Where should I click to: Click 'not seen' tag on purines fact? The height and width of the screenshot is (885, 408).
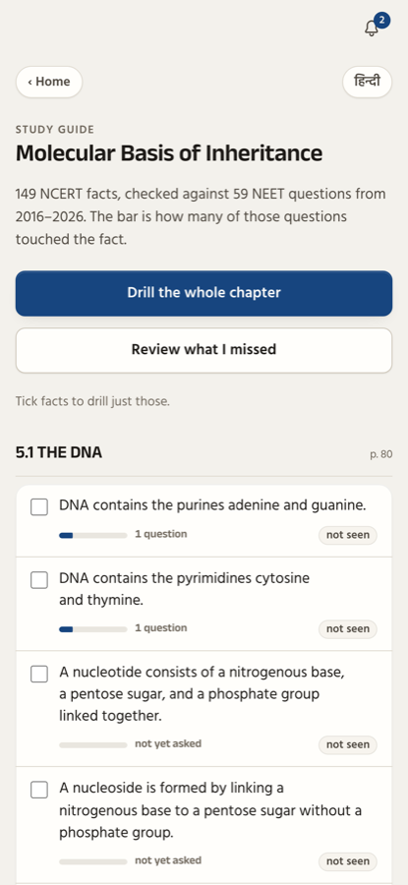point(348,535)
